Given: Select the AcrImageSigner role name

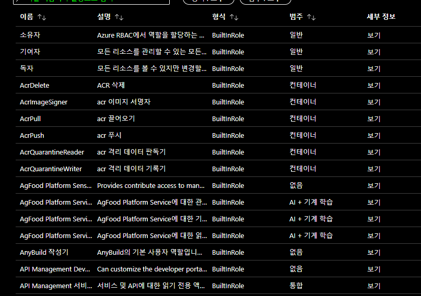Looking at the screenshot, I should click(x=43, y=102).
